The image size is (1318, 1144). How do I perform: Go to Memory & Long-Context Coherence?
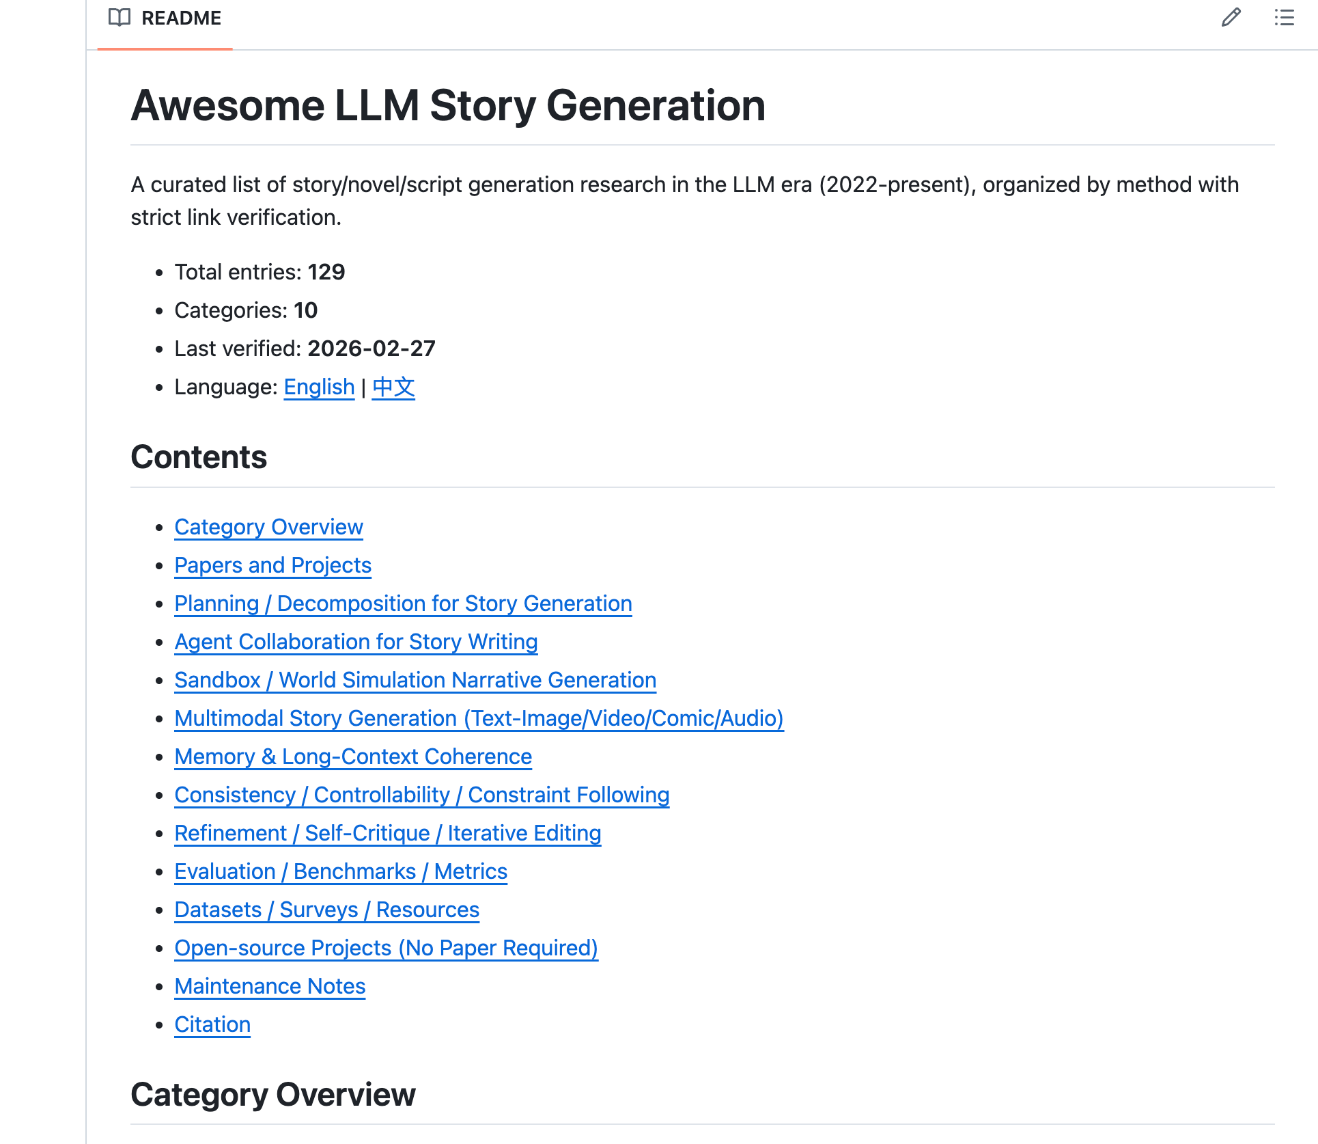(353, 757)
